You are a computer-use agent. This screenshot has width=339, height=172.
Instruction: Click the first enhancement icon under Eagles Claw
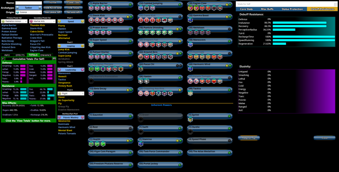coord(191,8)
